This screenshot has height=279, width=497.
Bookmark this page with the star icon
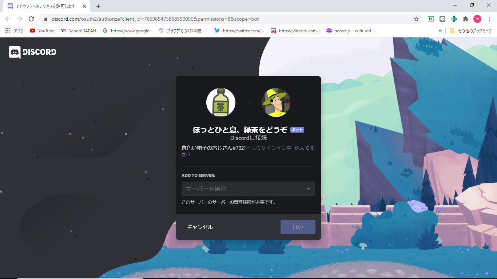pos(416,19)
